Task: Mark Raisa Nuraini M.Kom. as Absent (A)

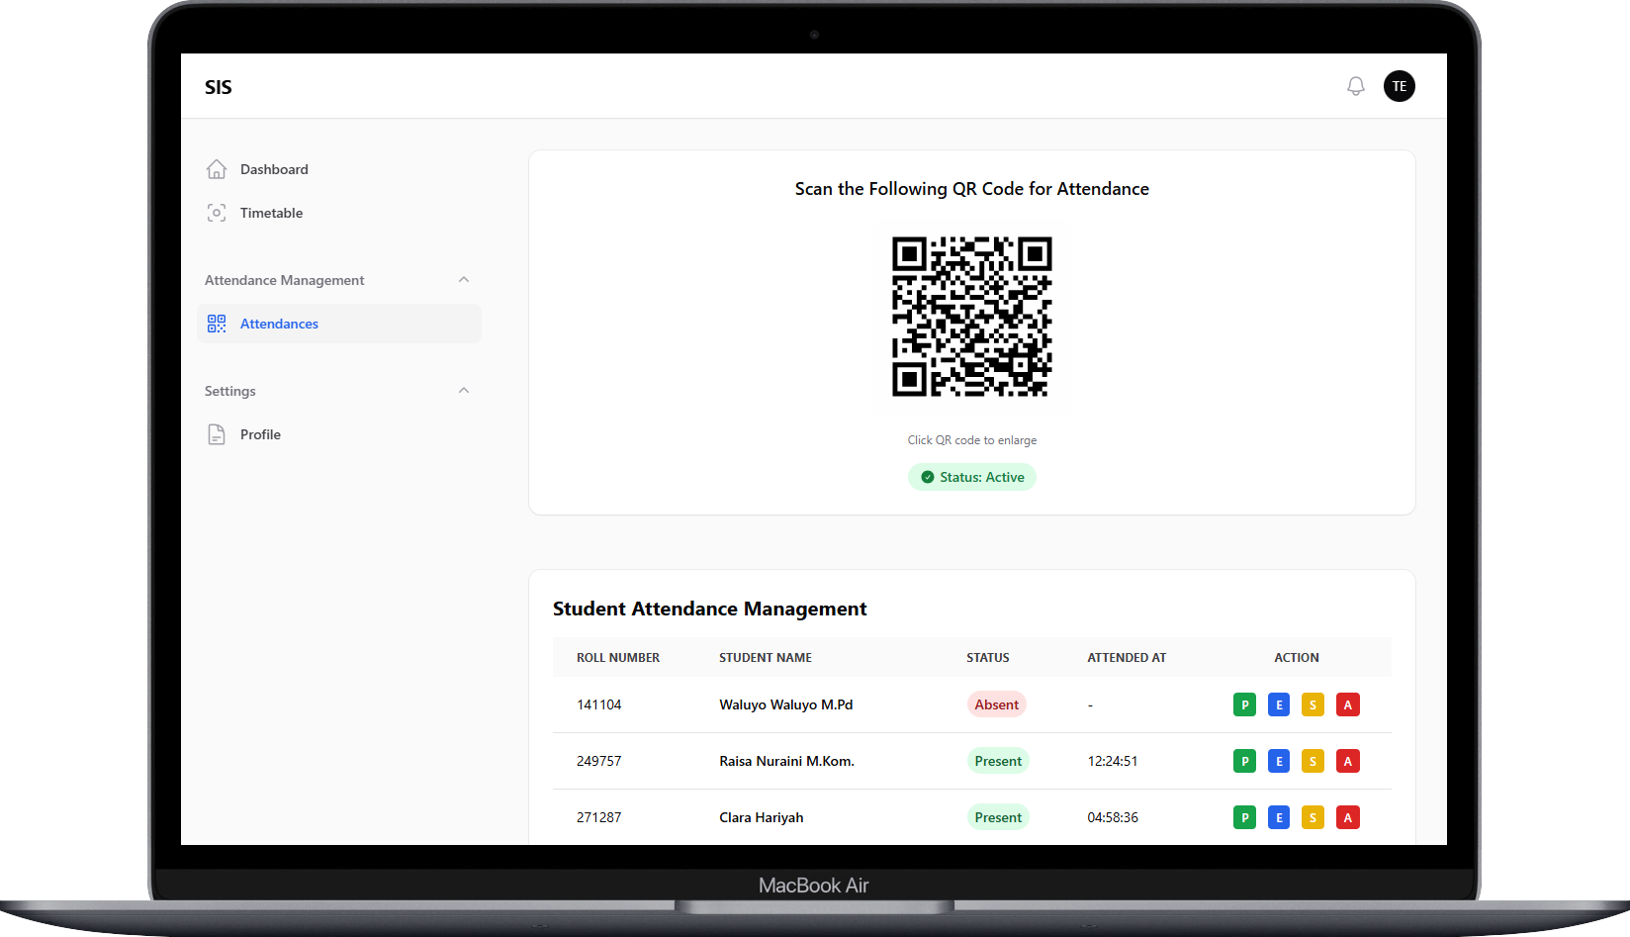Action: [x=1348, y=761]
